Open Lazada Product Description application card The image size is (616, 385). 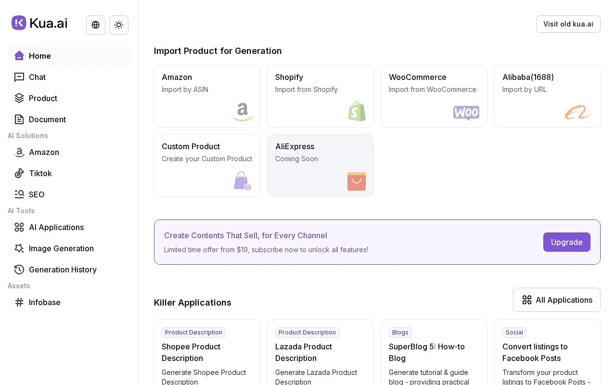point(321,352)
